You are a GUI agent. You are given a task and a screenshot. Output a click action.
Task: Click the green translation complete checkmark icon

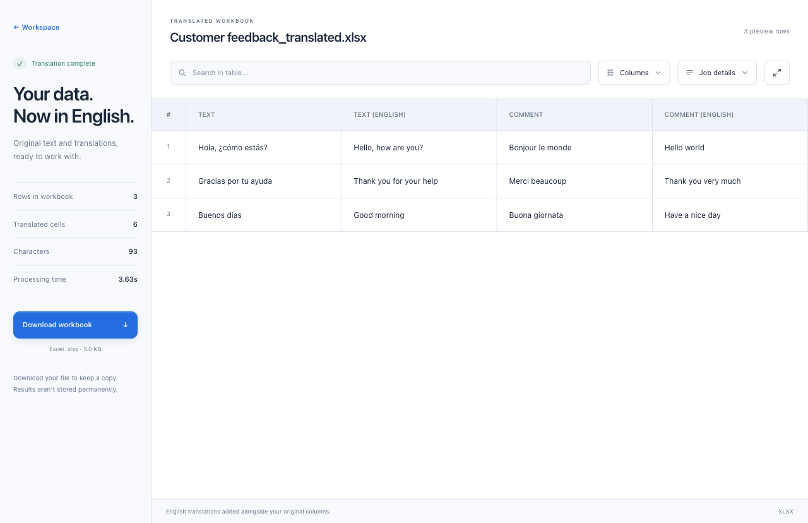click(20, 63)
